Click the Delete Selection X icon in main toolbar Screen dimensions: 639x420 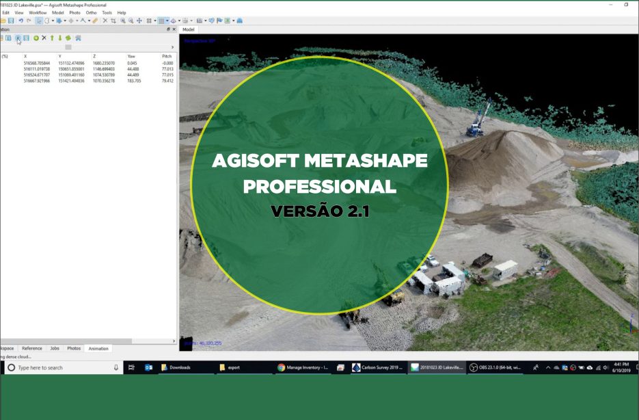pyautogui.click(x=105, y=21)
